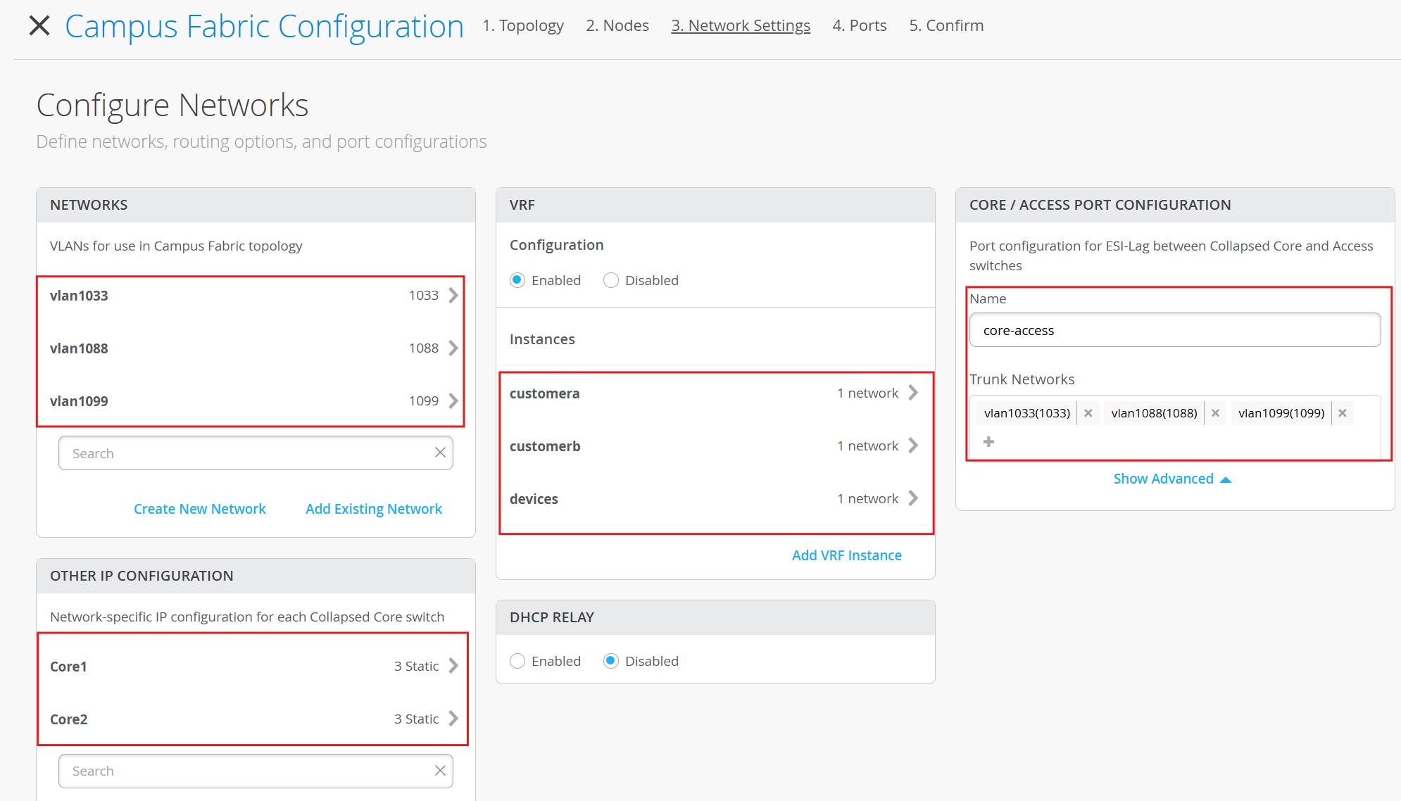Expand the devices VRF instance
Image resolution: width=1401 pixels, height=801 pixels.
coord(913,498)
